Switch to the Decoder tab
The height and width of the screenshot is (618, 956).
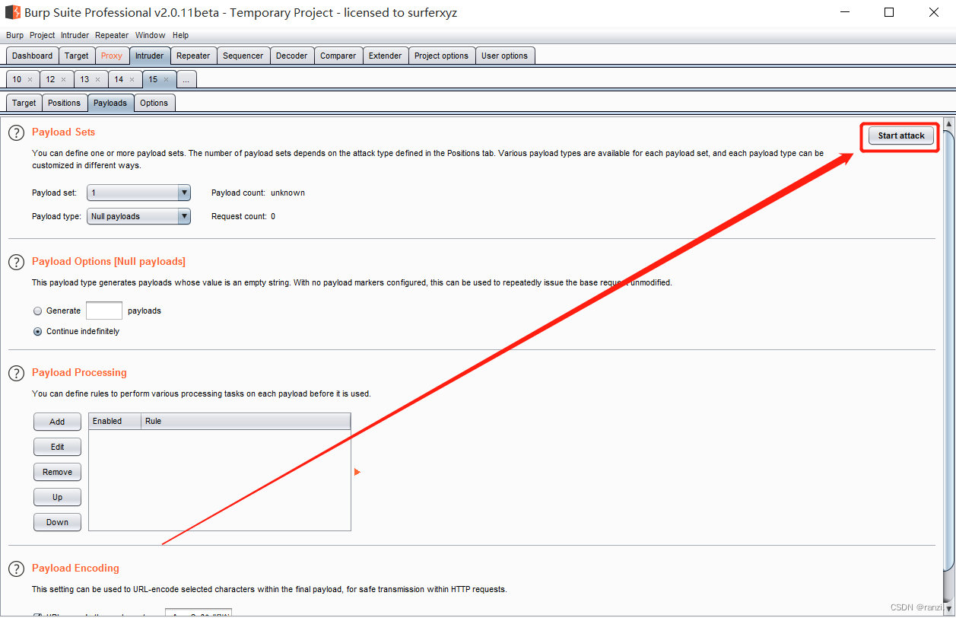pos(292,56)
